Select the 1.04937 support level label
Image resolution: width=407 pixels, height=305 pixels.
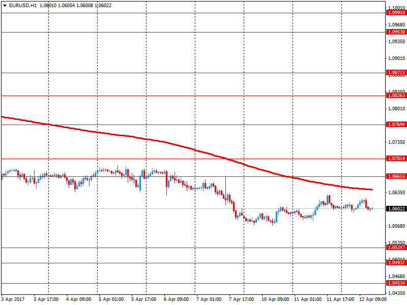[x=396, y=263]
